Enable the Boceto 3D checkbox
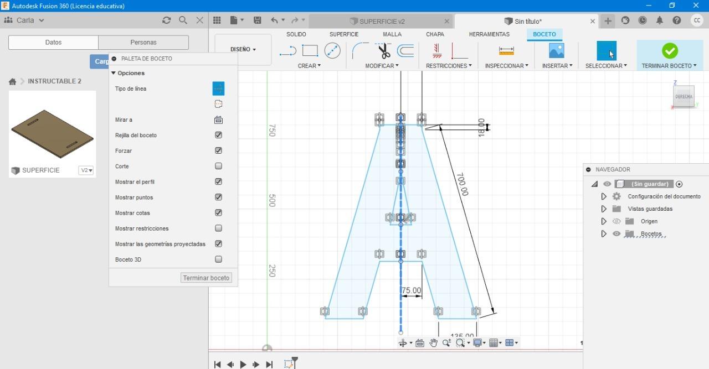This screenshot has height=369, width=709. (218, 259)
